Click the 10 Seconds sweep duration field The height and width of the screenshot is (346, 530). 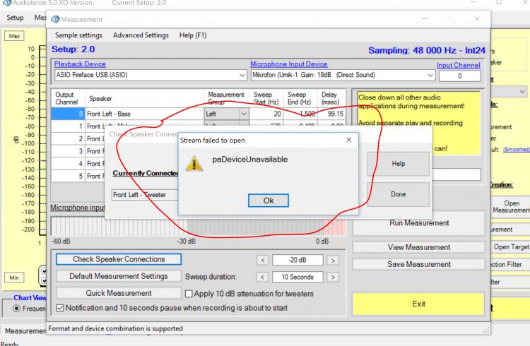pyautogui.click(x=298, y=277)
